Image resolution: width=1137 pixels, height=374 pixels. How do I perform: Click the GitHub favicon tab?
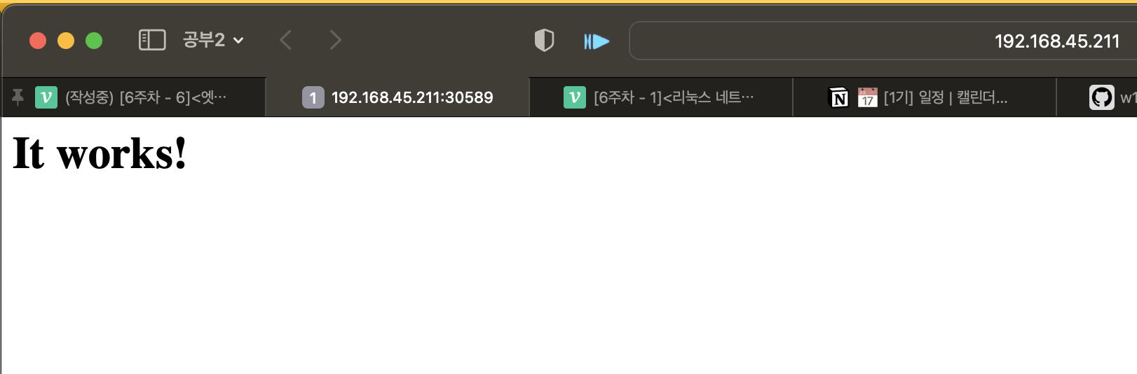1101,97
